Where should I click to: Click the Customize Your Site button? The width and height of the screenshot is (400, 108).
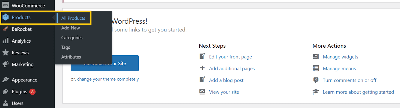[105, 63]
